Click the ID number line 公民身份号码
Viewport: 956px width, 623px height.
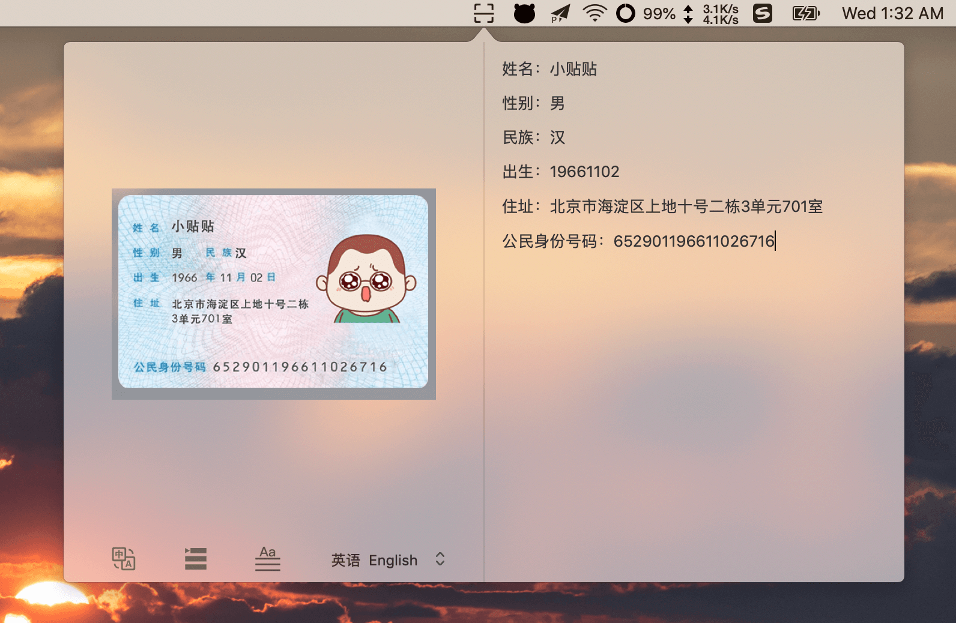pos(638,241)
